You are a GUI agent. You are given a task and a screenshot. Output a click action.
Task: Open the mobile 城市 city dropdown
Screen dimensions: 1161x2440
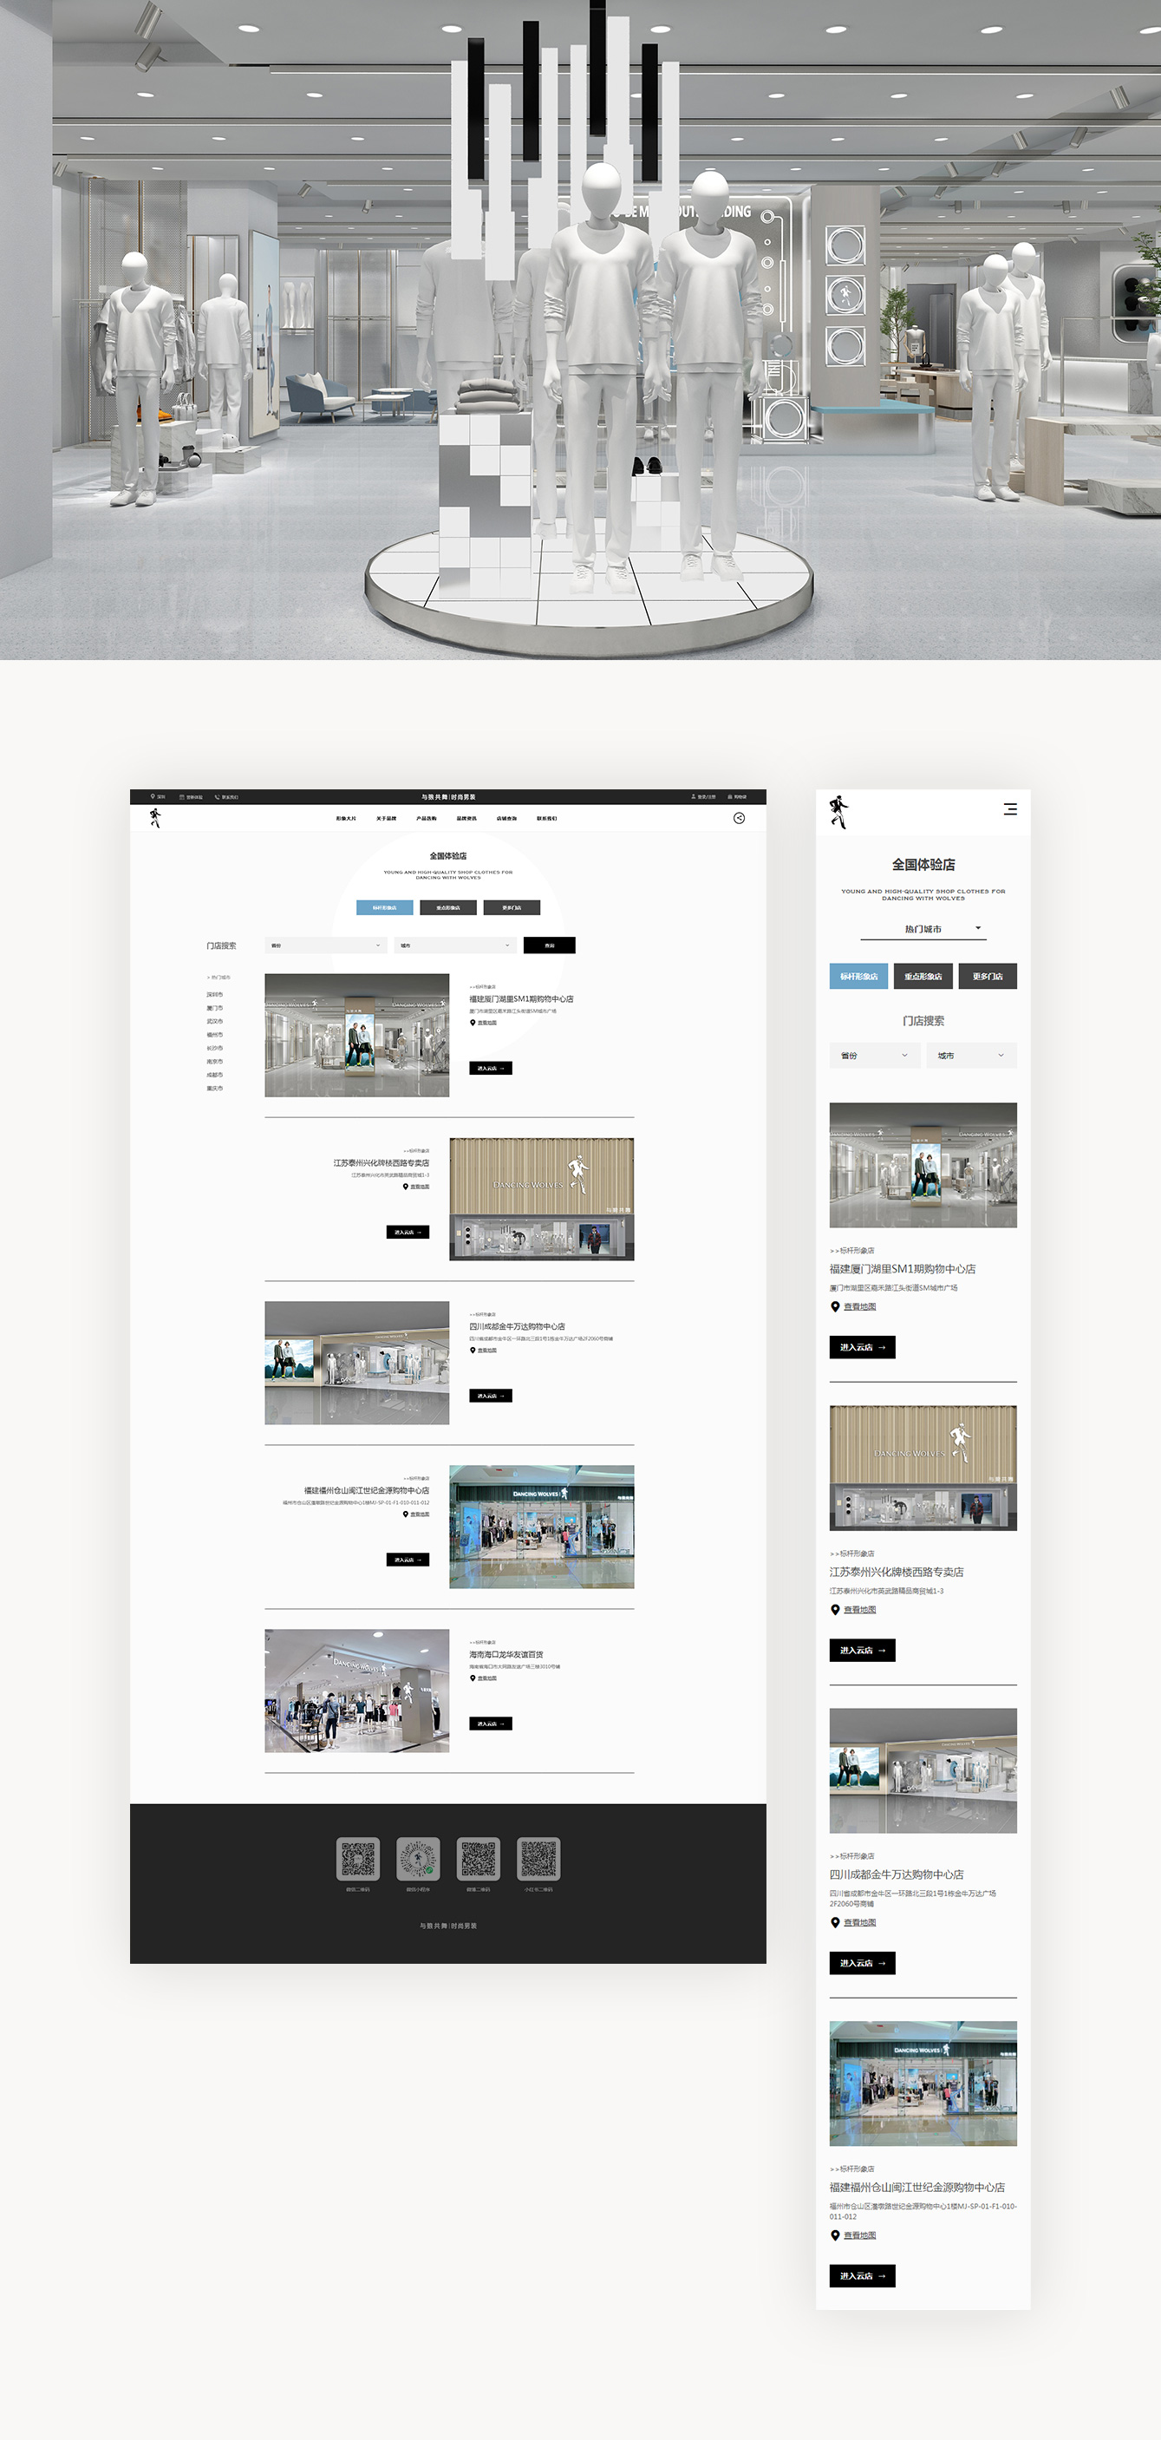[x=972, y=1055]
